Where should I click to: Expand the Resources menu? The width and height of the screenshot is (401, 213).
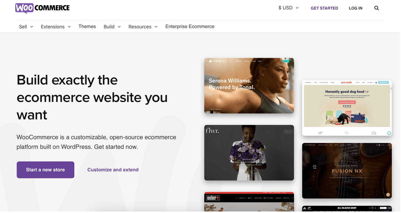click(143, 27)
